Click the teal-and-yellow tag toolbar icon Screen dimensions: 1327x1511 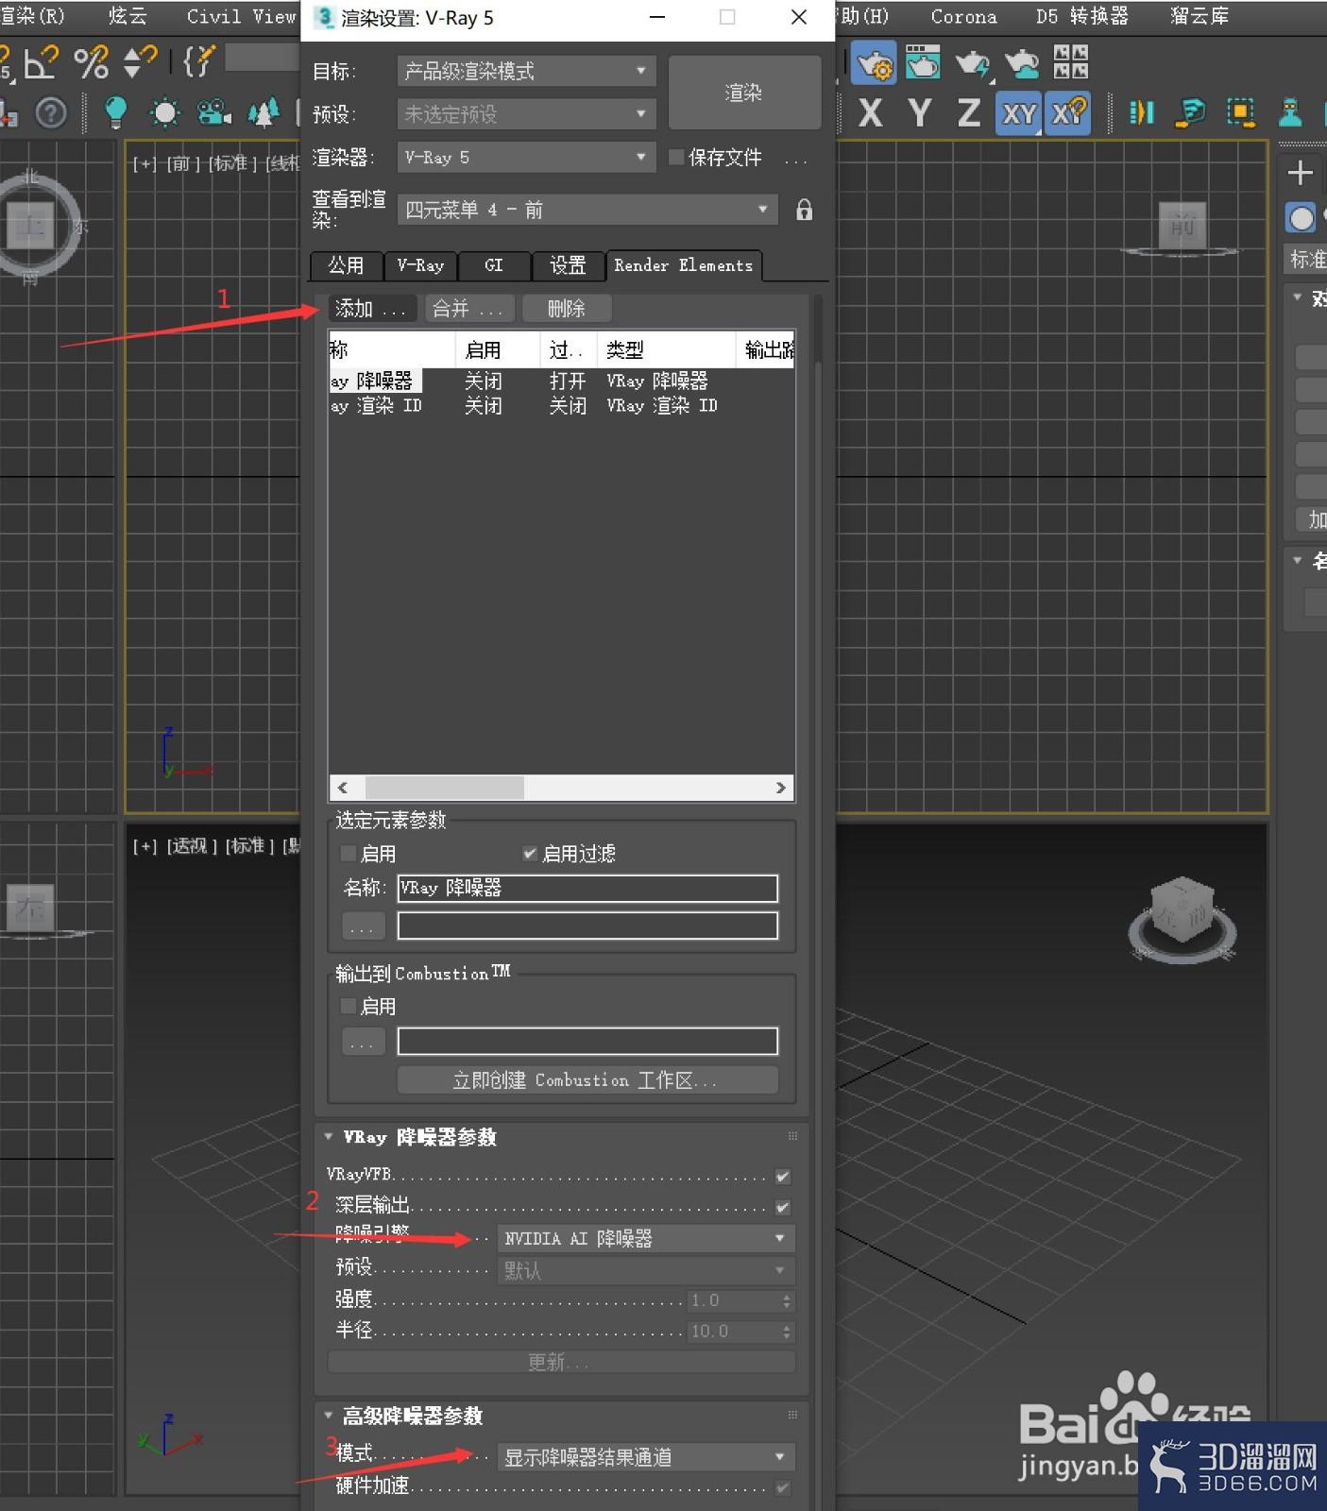click(1191, 113)
